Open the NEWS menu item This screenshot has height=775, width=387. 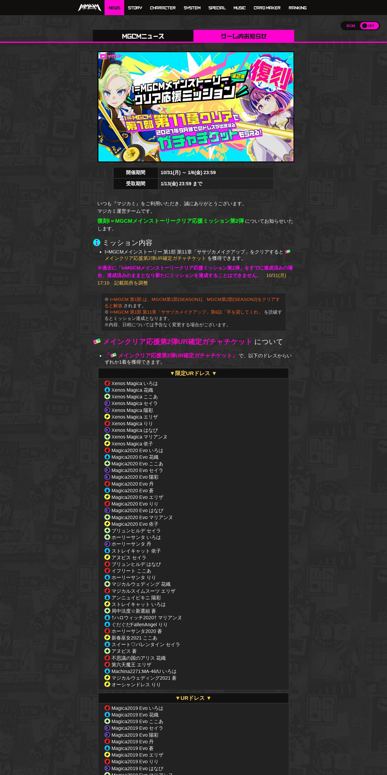(x=114, y=8)
